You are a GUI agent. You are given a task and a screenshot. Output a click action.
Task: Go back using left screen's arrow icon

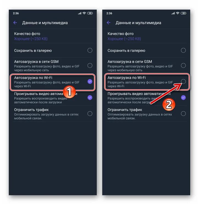point(15,23)
